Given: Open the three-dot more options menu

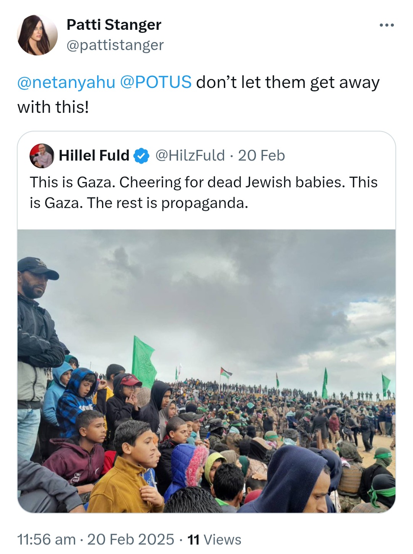Looking at the screenshot, I should click(x=387, y=25).
